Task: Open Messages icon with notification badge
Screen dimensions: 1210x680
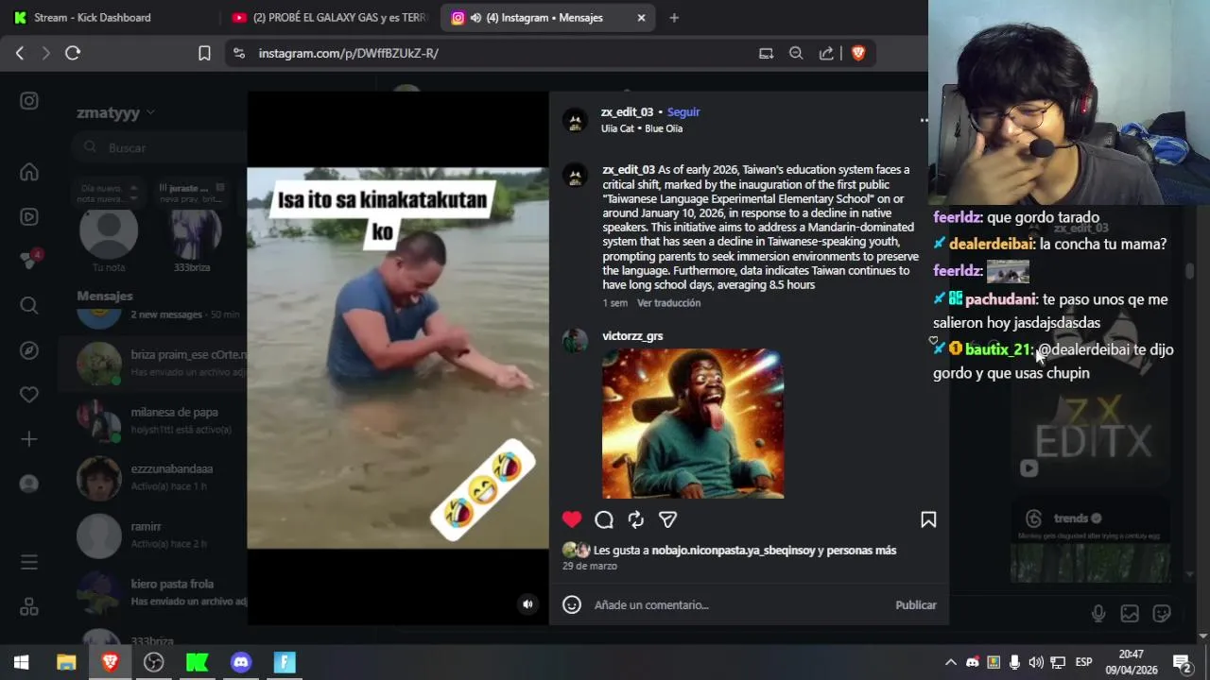Action: pyautogui.click(x=29, y=261)
